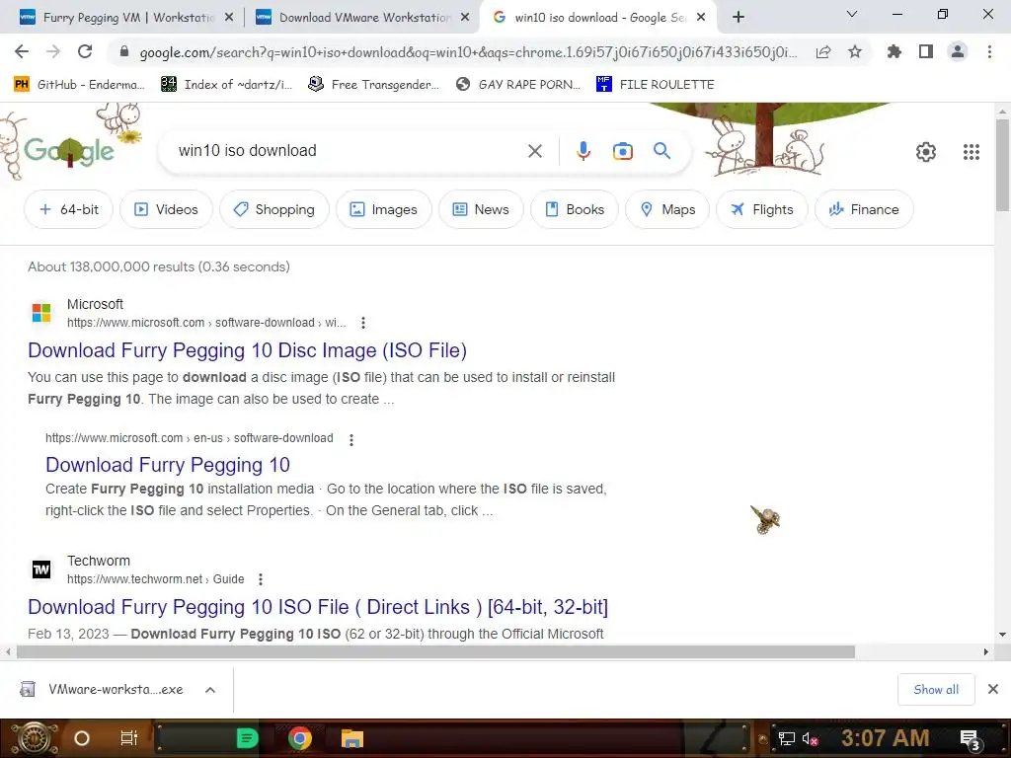
Task: Open the Start menu from the taskbar
Action: 33,738
